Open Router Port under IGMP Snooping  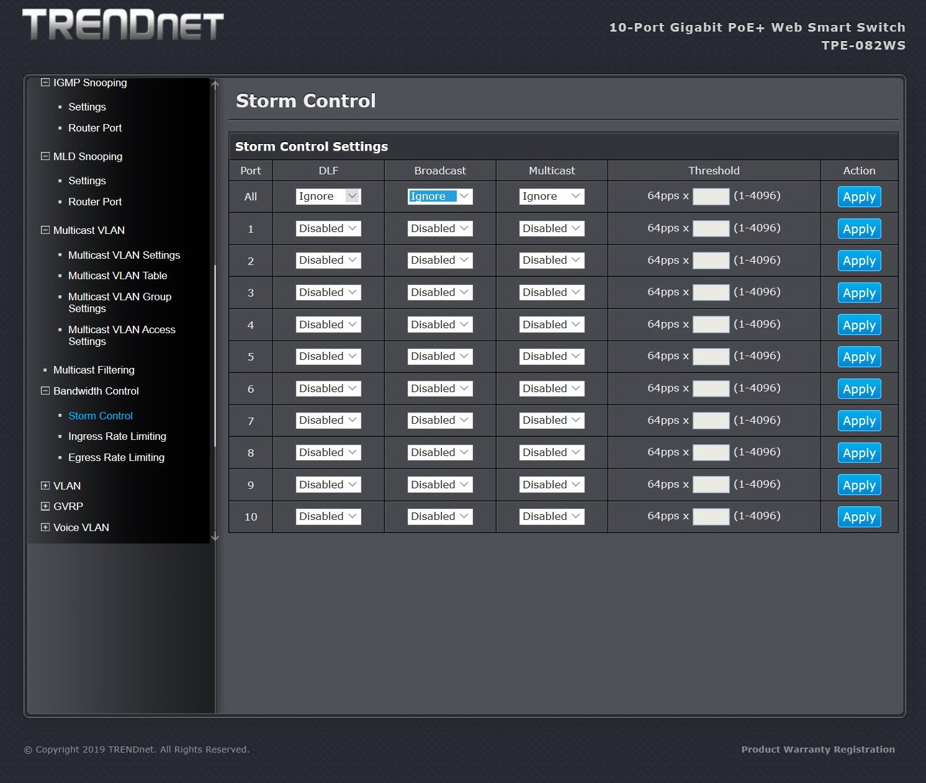coord(95,128)
